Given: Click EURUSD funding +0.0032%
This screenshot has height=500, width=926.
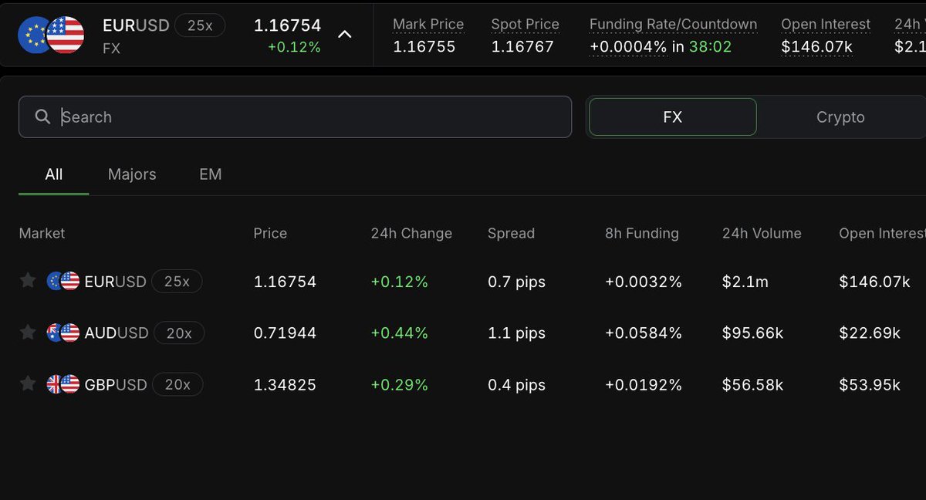Looking at the screenshot, I should (644, 282).
